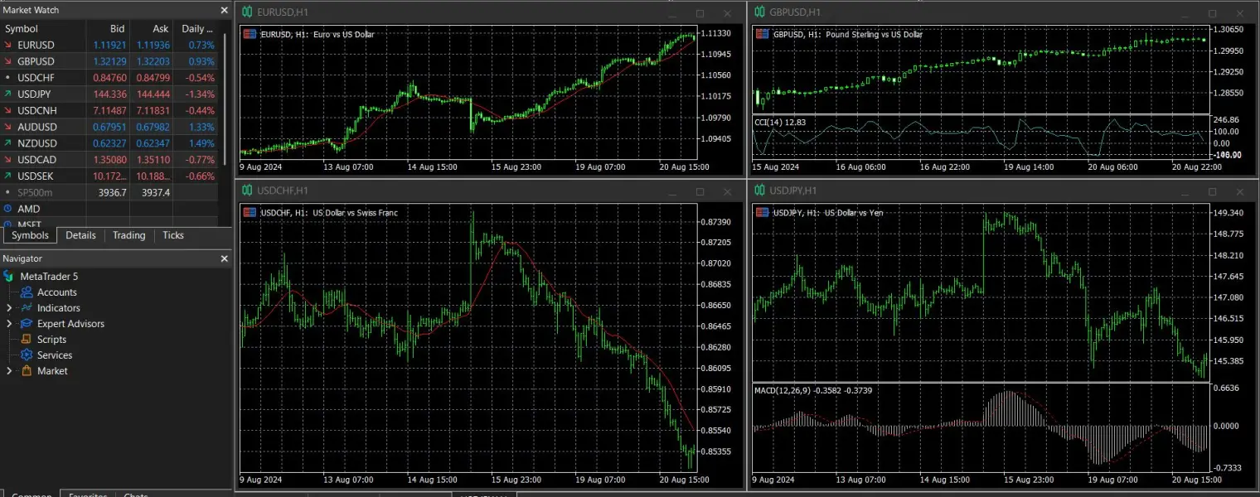Switch to the Details tab

(81, 235)
